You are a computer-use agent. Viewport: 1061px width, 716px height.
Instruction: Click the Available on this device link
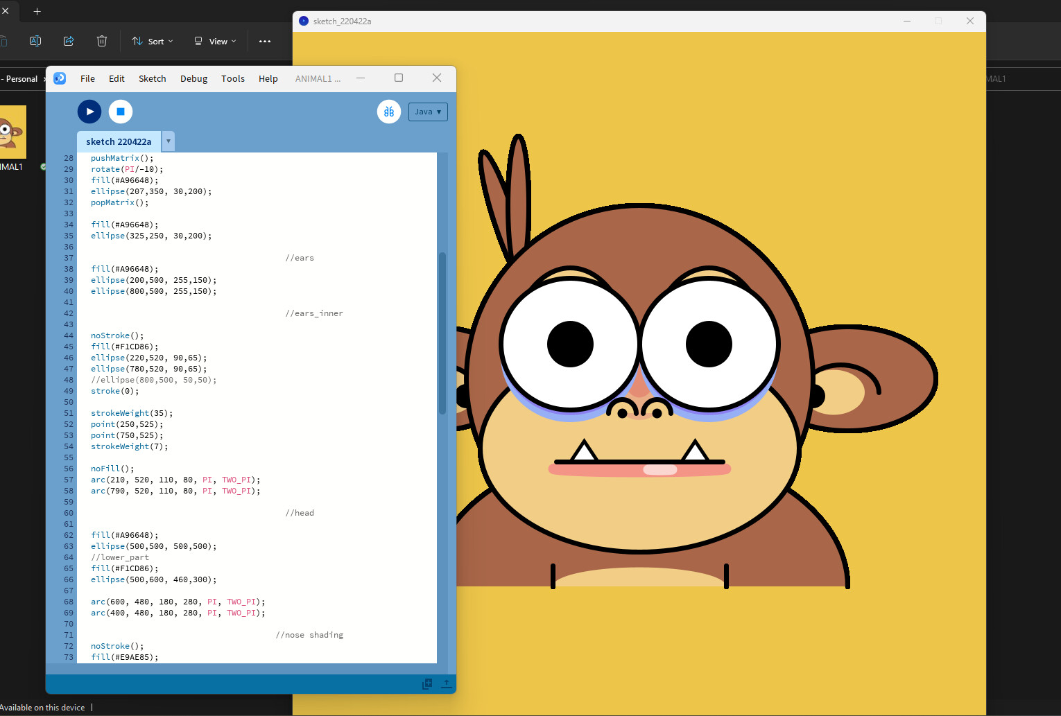point(42,707)
